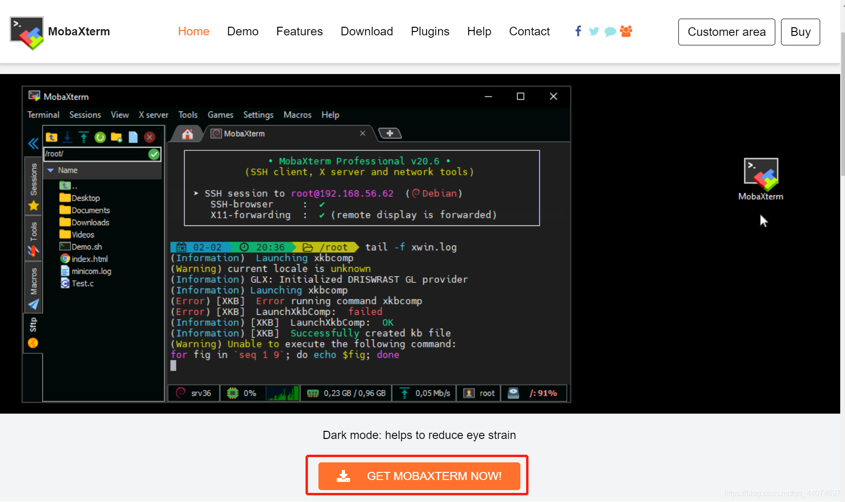Click the chat bubble forum icon
845x502 pixels.
click(610, 32)
